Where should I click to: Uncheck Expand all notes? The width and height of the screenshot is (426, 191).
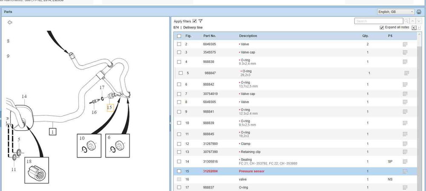382,28
